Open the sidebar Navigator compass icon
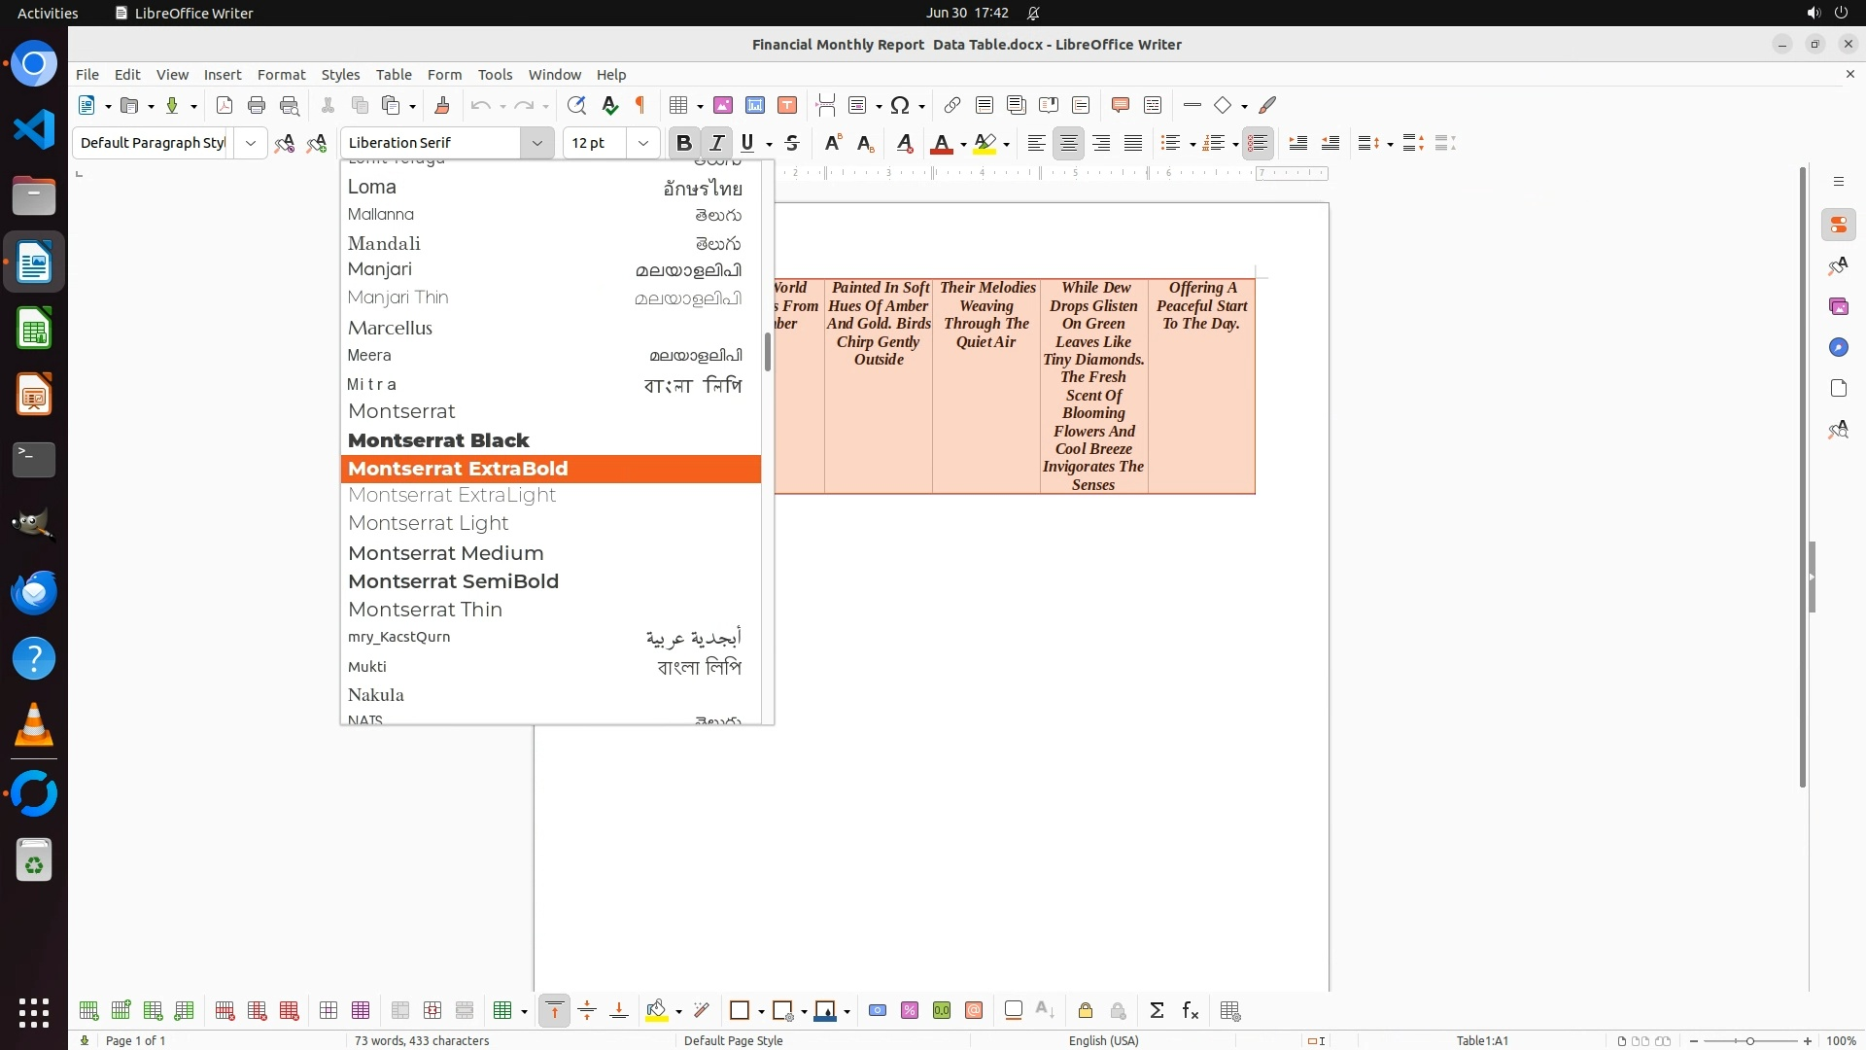Screen dimensions: 1866x1050 coord(1838,347)
